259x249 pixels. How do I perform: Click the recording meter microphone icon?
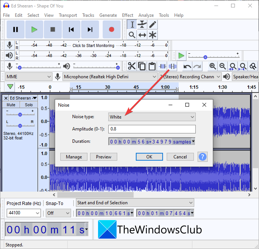(10, 45)
